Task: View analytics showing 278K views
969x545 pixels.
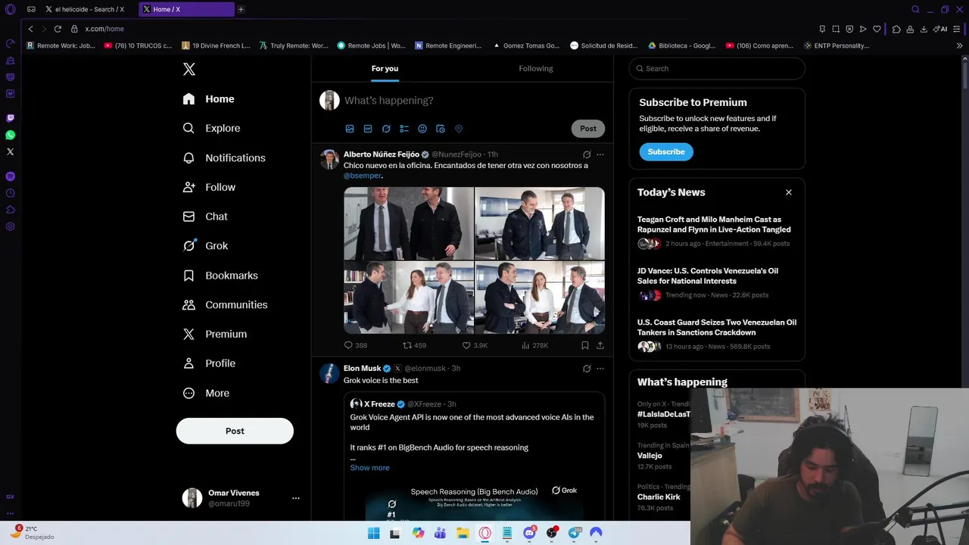Action: (534, 345)
